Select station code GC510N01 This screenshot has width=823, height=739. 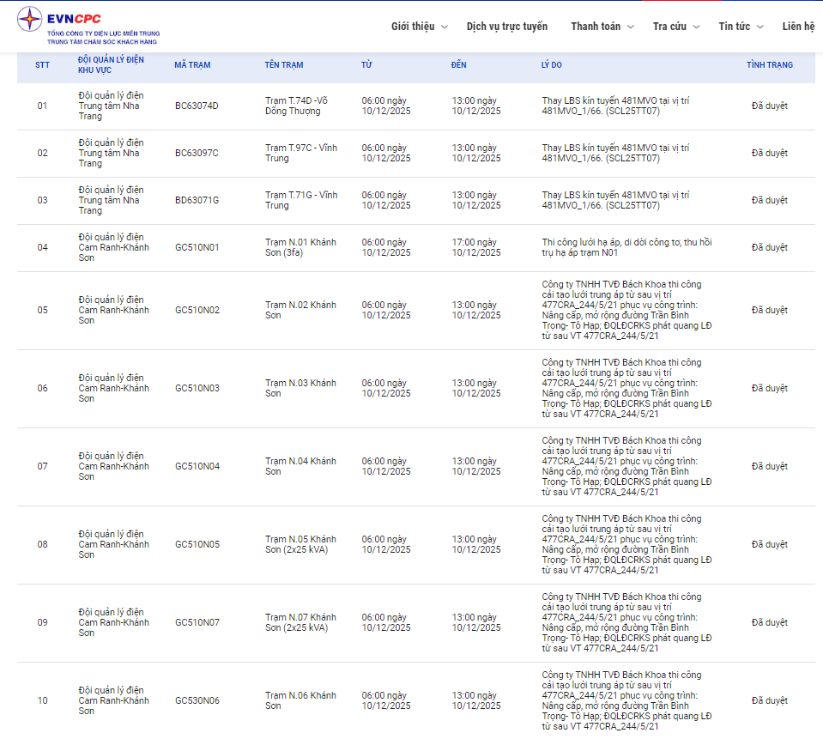click(197, 248)
